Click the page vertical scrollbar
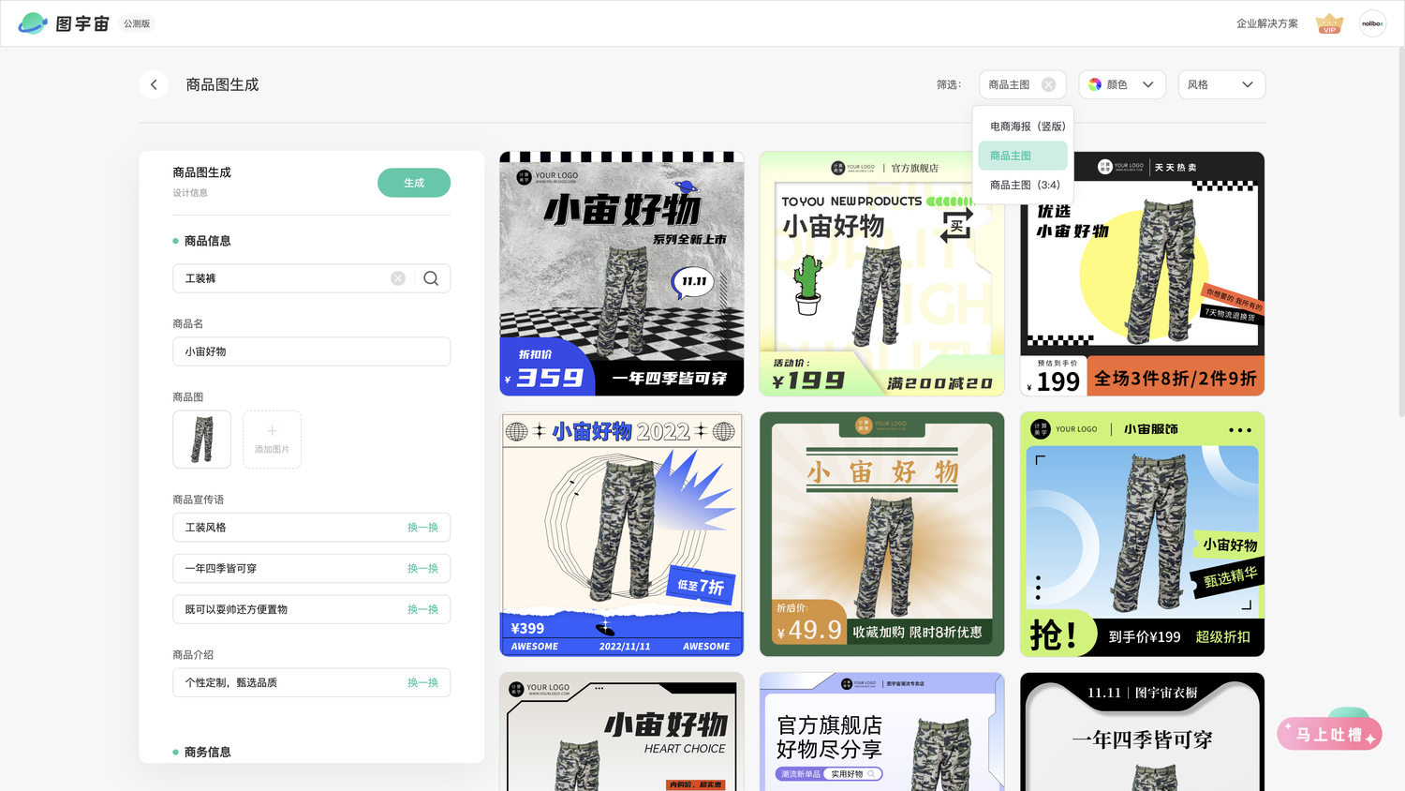1405x791 pixels. 1400,234
